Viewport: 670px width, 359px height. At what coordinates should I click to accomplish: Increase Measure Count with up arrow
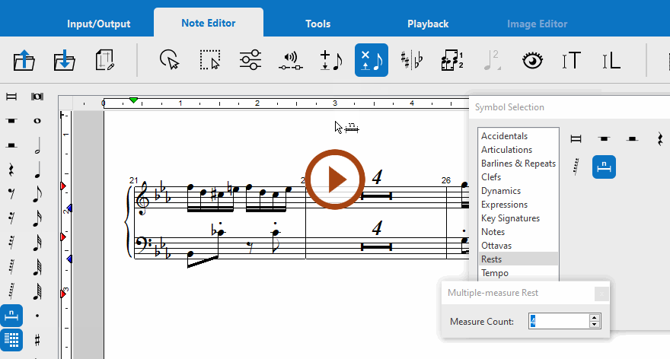[x=594, y=318]
